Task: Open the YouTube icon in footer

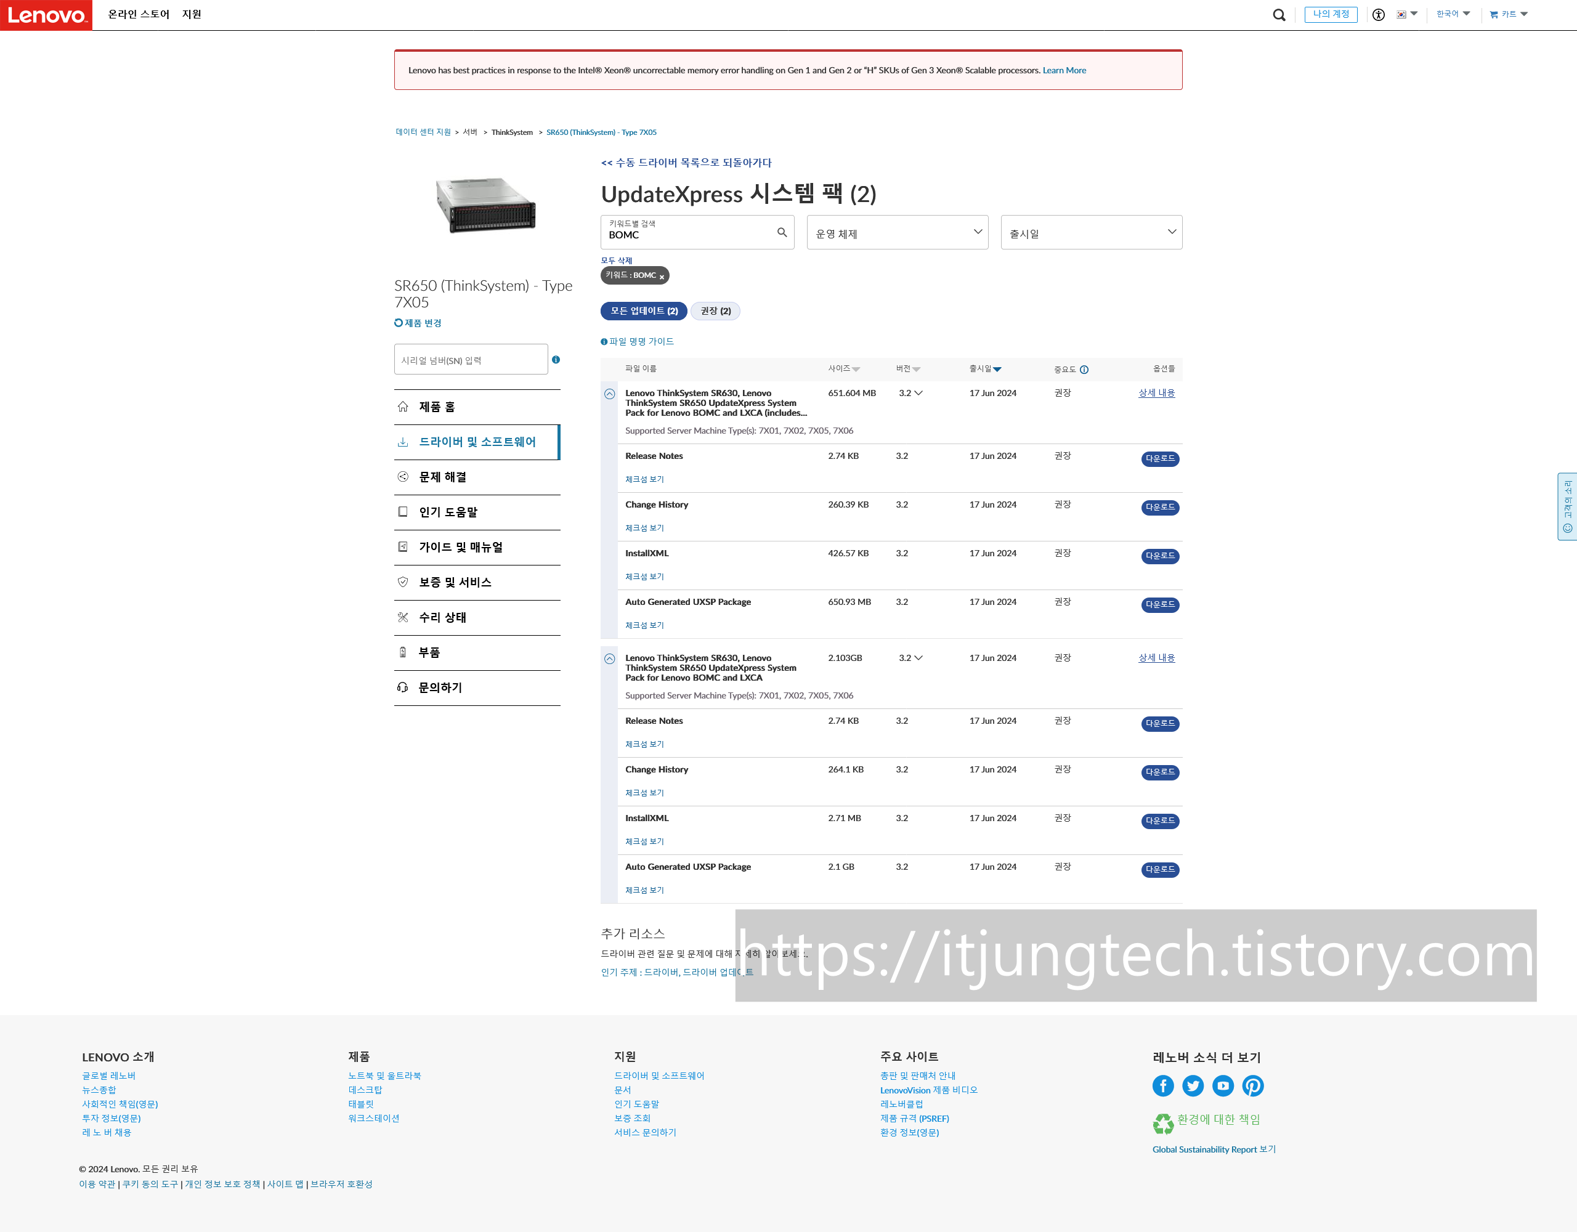Action: [x=1222, y=1086]
